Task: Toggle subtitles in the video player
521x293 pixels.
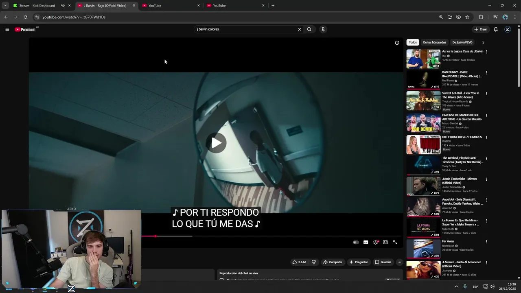Action: point(366,243)
